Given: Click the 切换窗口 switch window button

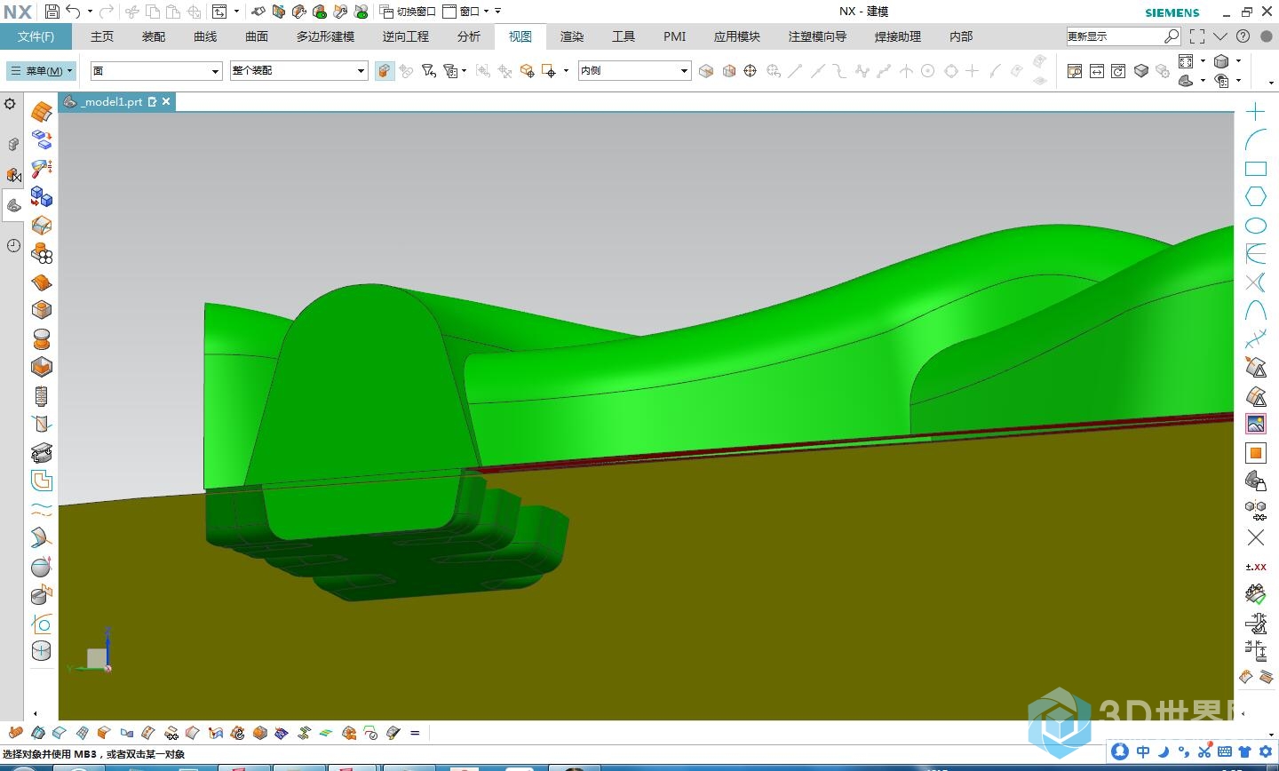Looking at the screenshot, I should point(408,12).
